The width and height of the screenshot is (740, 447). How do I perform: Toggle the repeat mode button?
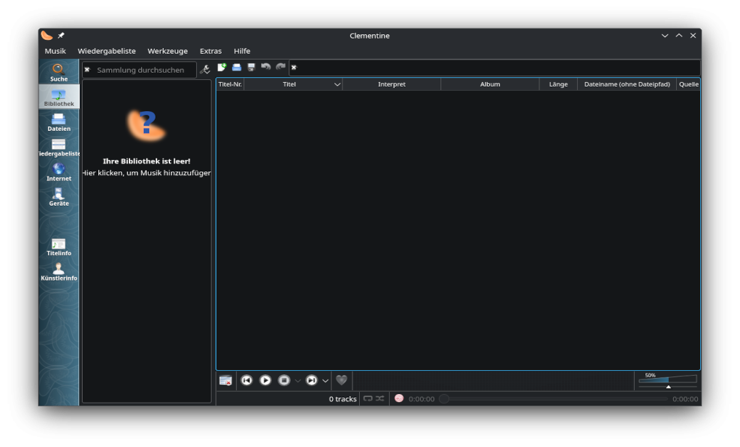[x=368, y=398]
